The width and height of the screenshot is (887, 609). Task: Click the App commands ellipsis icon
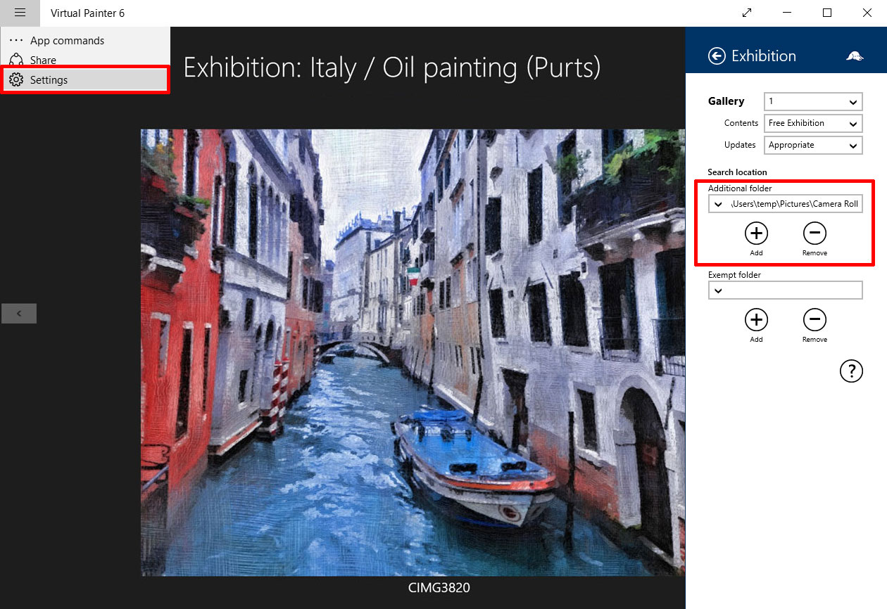tap(16, 41)
